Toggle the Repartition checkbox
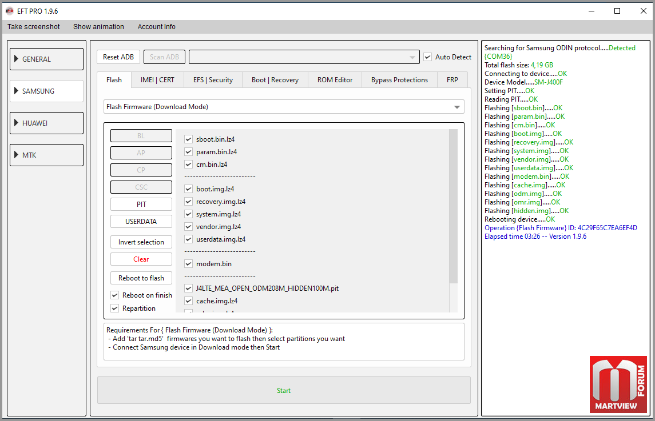The width and height of the screenshot is (655, 421). tap(115, 308)
